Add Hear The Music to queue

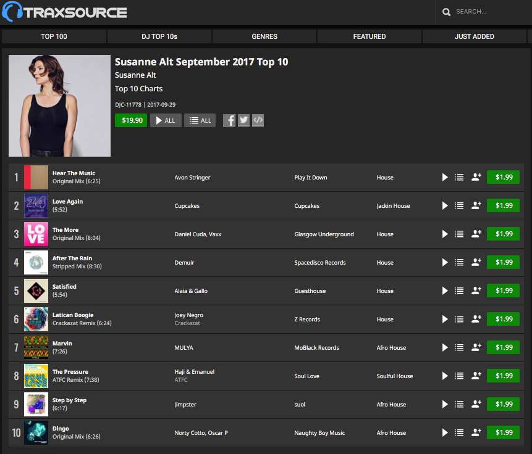(459, 177)
